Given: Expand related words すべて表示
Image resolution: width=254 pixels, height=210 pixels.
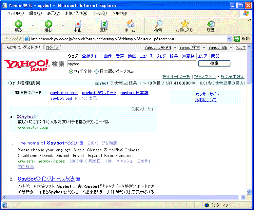Looking at the screenshot, I should click(x=87, y=98).
